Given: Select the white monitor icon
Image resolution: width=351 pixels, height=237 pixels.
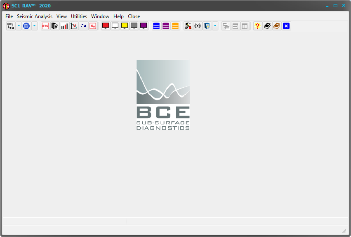Looking at the screenshot, I should coord(115,26).
